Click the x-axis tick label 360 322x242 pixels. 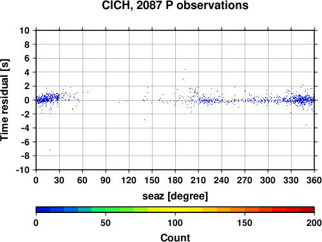(314, 180)
